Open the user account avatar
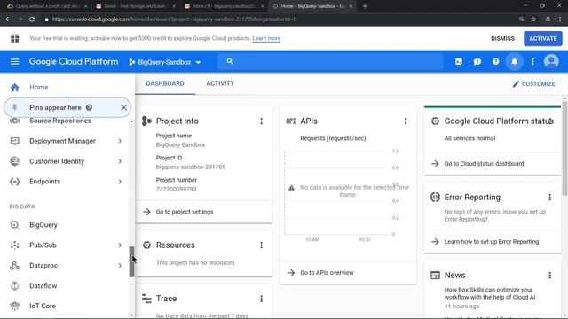Image resolution: width=568 pixels, height=319 pixels. pyautogui.click(x=551, y=61)
